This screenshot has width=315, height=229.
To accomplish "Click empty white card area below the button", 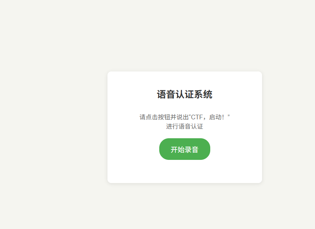I will click(x=185, y=171).
